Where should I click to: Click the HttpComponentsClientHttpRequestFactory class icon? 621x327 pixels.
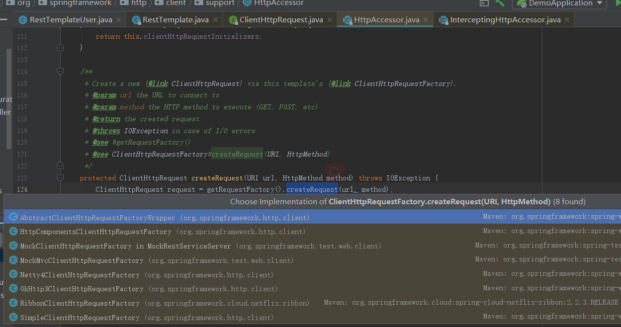(x=13, y=232)
